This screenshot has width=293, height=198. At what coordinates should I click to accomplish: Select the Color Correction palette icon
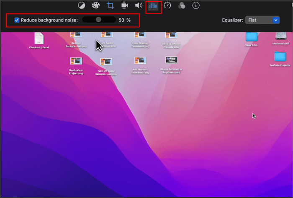pos(96,5)
